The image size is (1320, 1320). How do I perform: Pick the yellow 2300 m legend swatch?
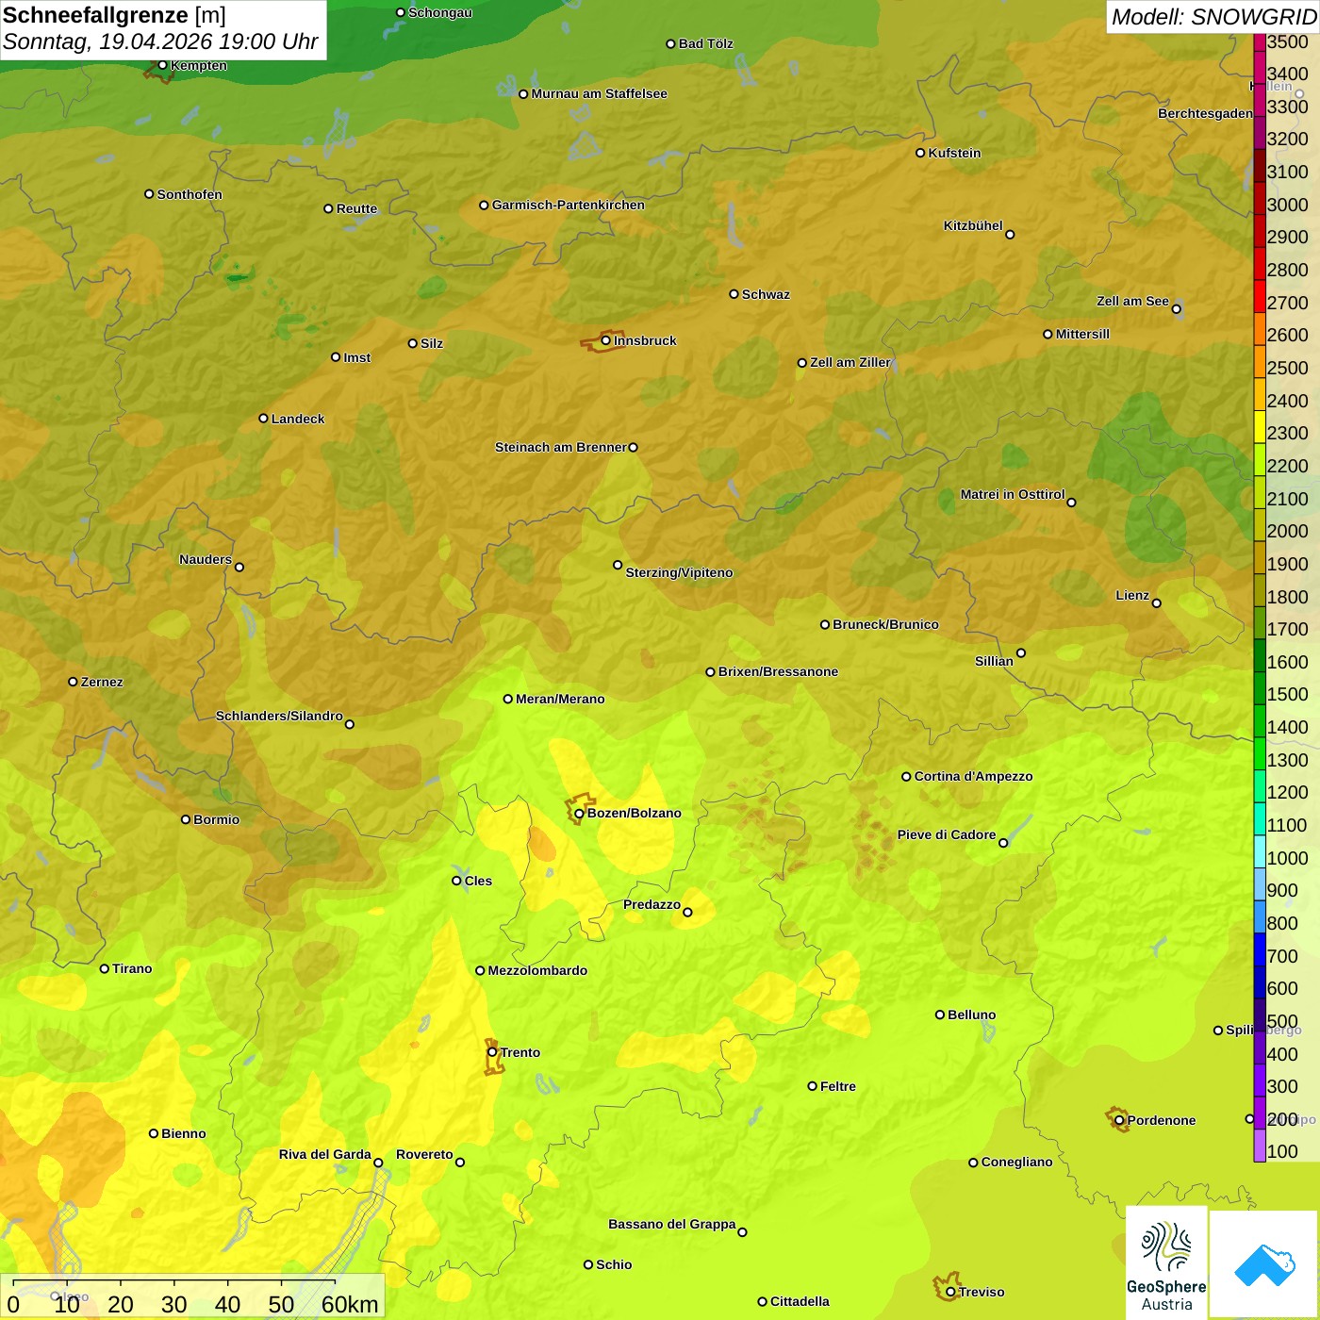tap(1259, 427)
